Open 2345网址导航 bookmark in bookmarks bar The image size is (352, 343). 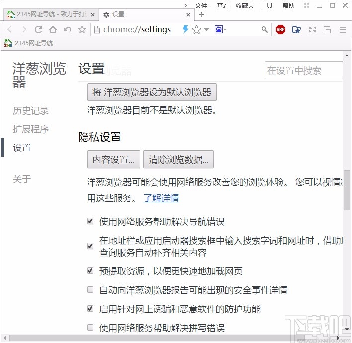pyautogui.click(x=28, y=43)
